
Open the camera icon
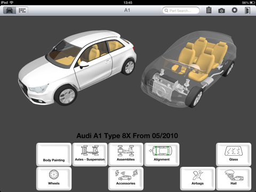[x=221, y=11]
